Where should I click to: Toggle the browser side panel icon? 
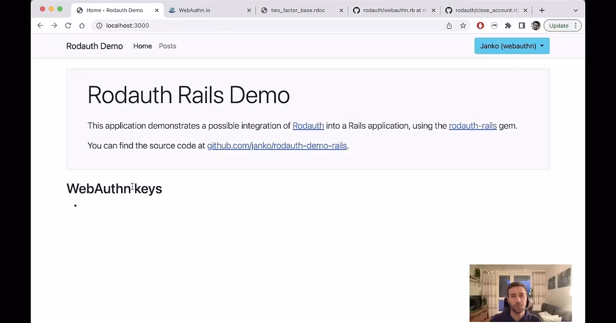[x=522, y=26]
